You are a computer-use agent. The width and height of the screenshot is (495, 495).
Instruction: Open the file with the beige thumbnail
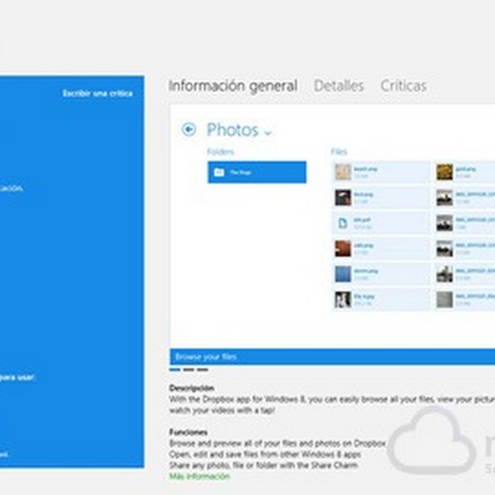[381, 172]
